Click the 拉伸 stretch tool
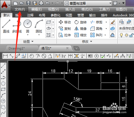Viewport: 134px width, 117px height. click(65, 35)
